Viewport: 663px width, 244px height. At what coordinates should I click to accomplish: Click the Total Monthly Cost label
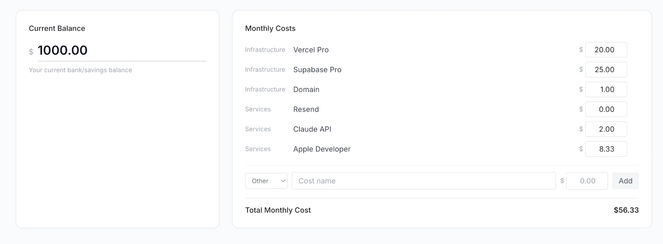tap(278, 210)
